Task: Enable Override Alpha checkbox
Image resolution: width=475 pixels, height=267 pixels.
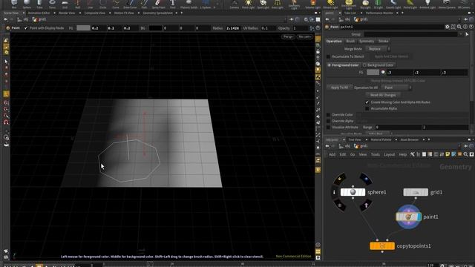Action: point(328,121)
